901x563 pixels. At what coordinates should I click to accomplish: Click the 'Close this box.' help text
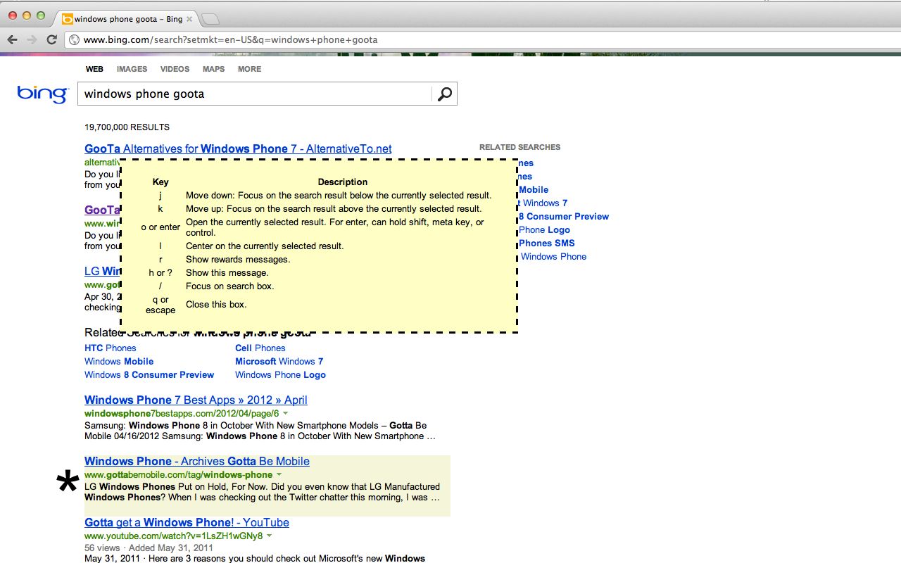pyautogui.click(x=216, y=305)
